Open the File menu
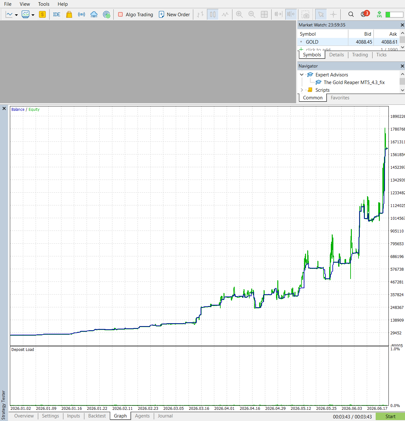This screenshot has height=421, width=405. (x=8, y=4)
